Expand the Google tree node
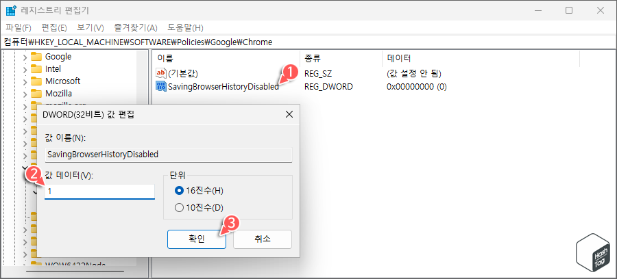 click(x=25, y=57)
